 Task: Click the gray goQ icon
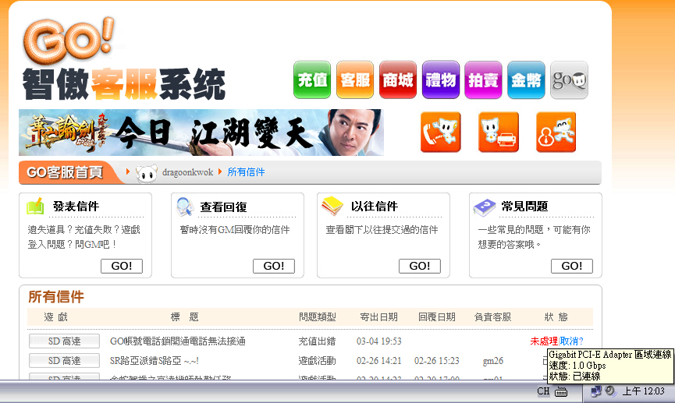[x=569, y=80]
